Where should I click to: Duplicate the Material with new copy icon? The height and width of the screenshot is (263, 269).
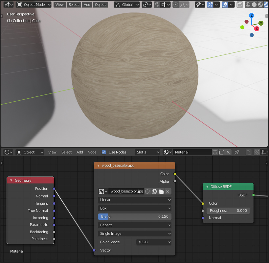tap(222, 152)
